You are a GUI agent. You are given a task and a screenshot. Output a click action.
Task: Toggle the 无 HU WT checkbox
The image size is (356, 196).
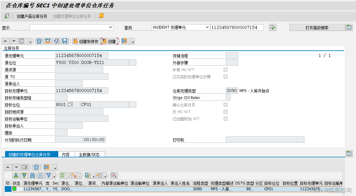[x=226, y=112]
